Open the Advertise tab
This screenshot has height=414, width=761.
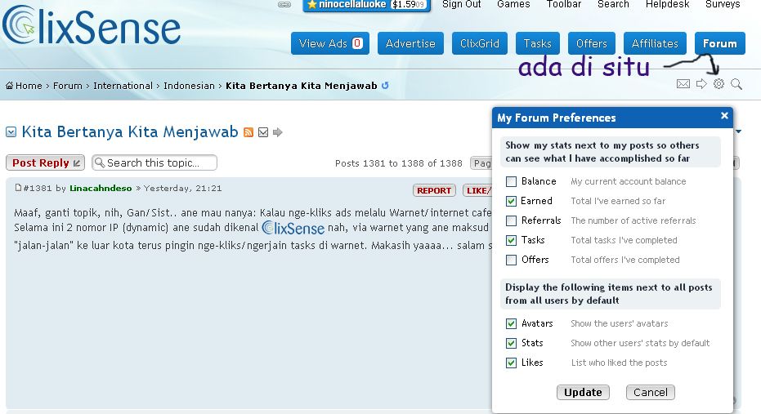[x=410, y=43]
